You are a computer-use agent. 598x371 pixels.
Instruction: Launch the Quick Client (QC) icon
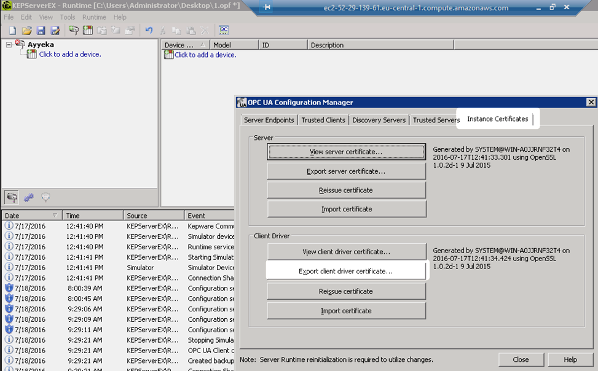[x=224, y=29]
